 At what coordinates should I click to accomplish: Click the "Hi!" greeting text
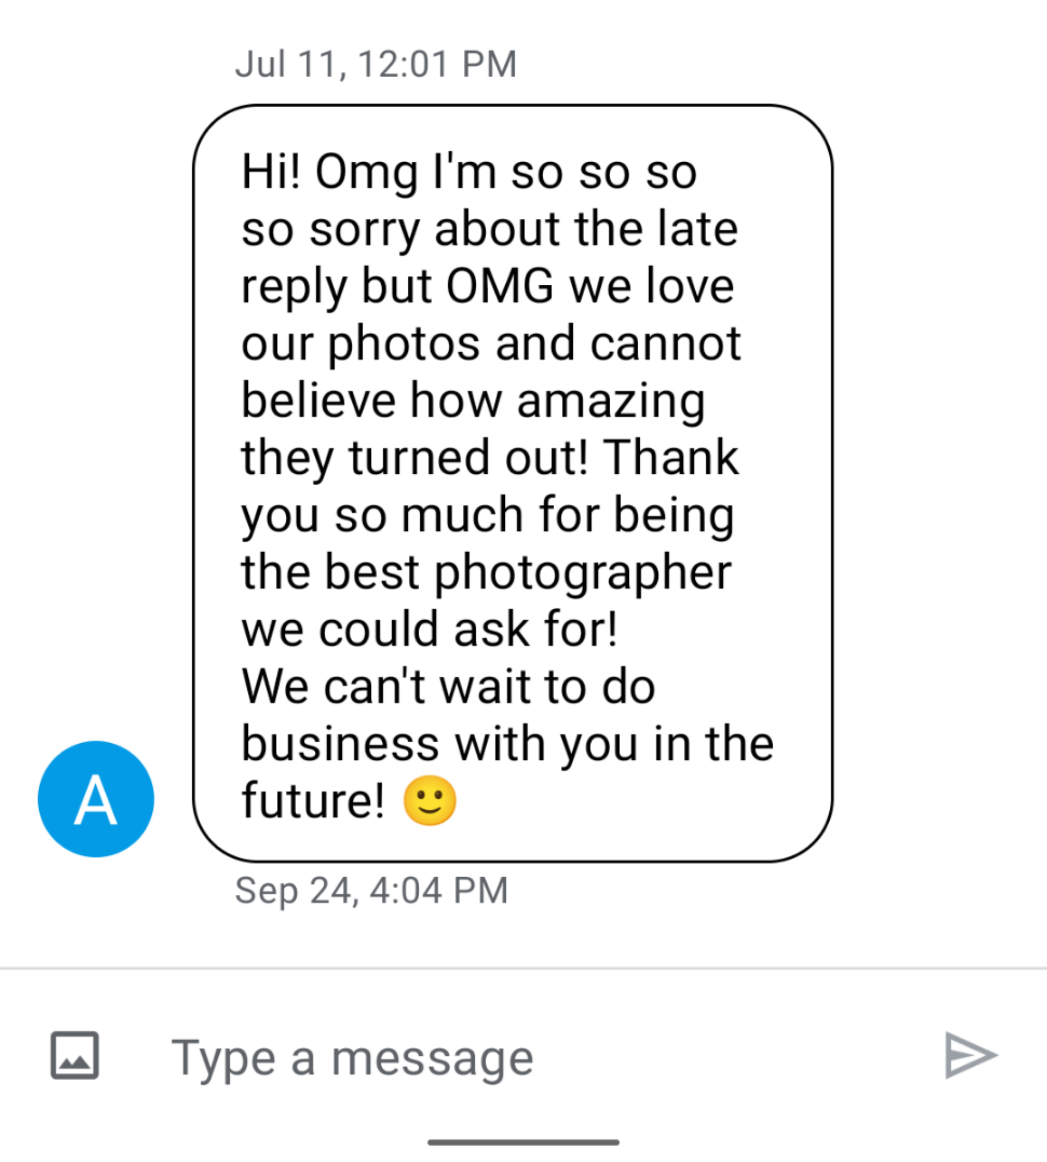click(x=271, y=171)
